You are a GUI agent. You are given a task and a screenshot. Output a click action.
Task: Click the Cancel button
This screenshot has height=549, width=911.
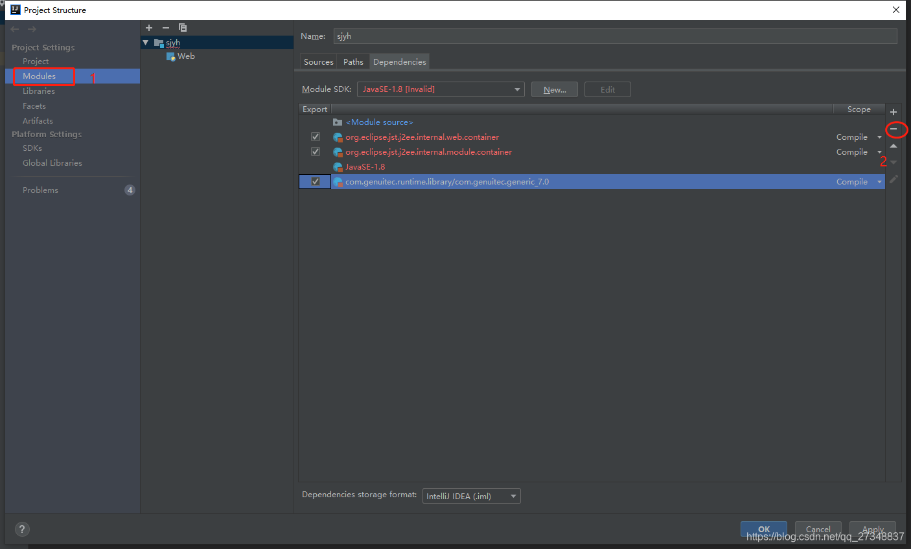click(x=818, y=529)
